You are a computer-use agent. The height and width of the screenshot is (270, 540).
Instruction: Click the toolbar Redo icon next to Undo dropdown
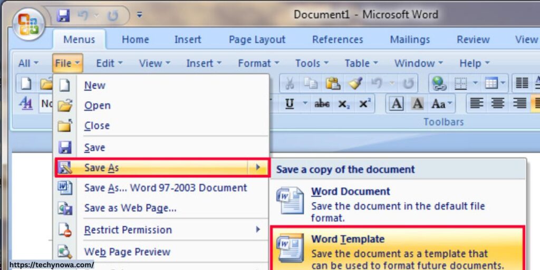coord(408,84)
